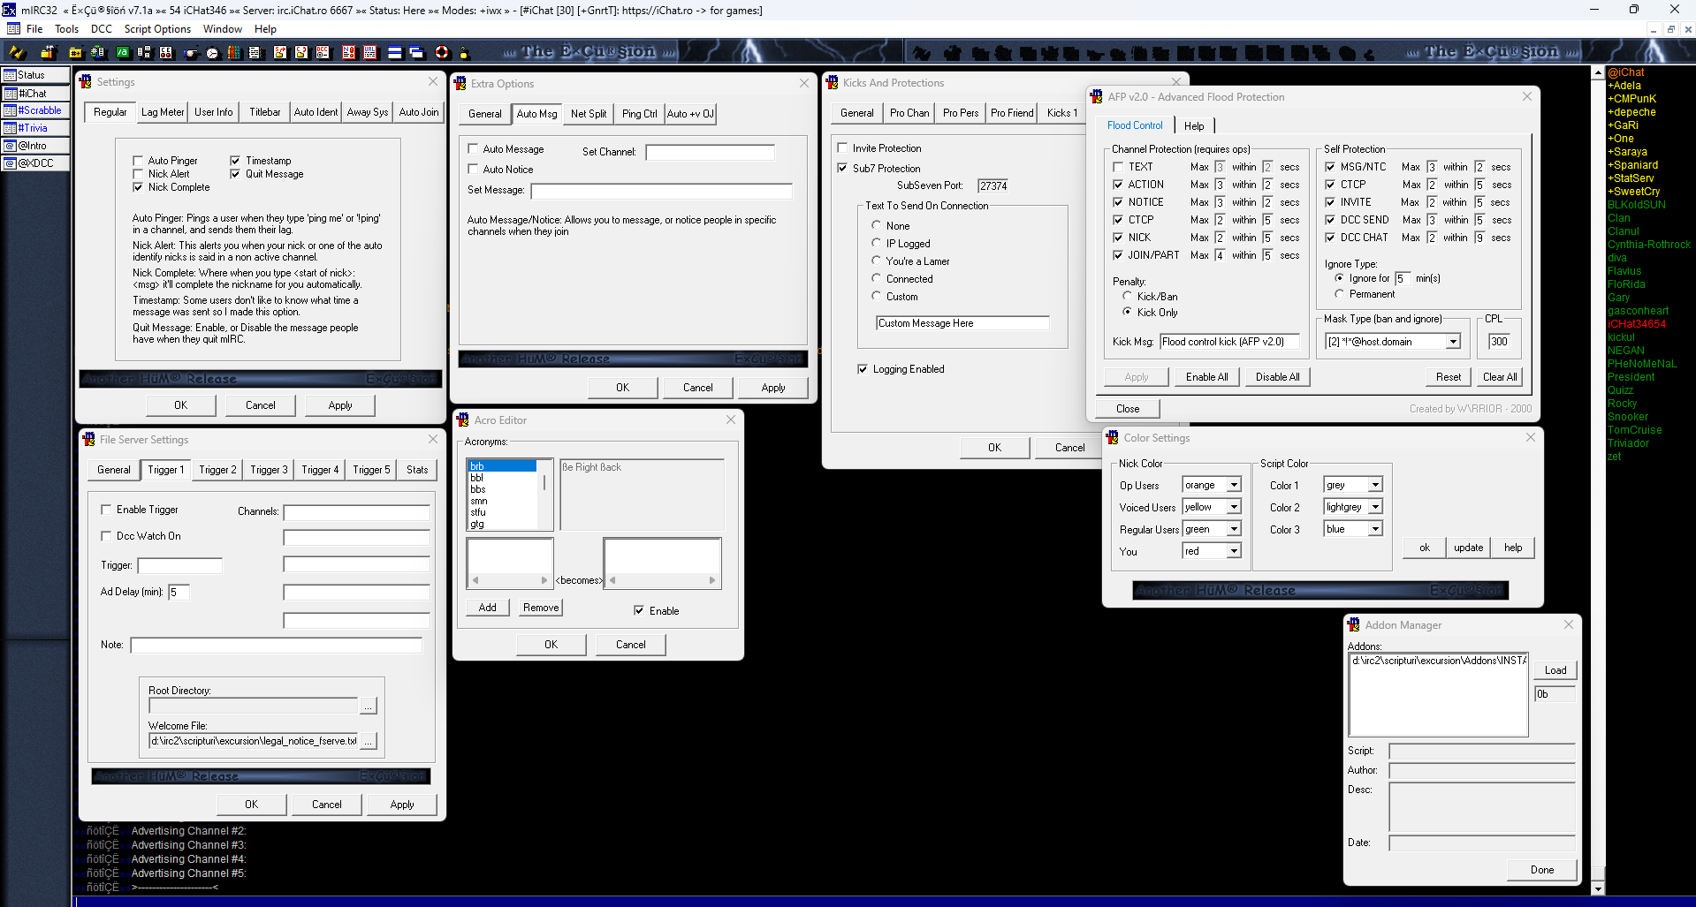
Task: Select the Permanent ignore type radio button
Action: [x=1340, y=294]
